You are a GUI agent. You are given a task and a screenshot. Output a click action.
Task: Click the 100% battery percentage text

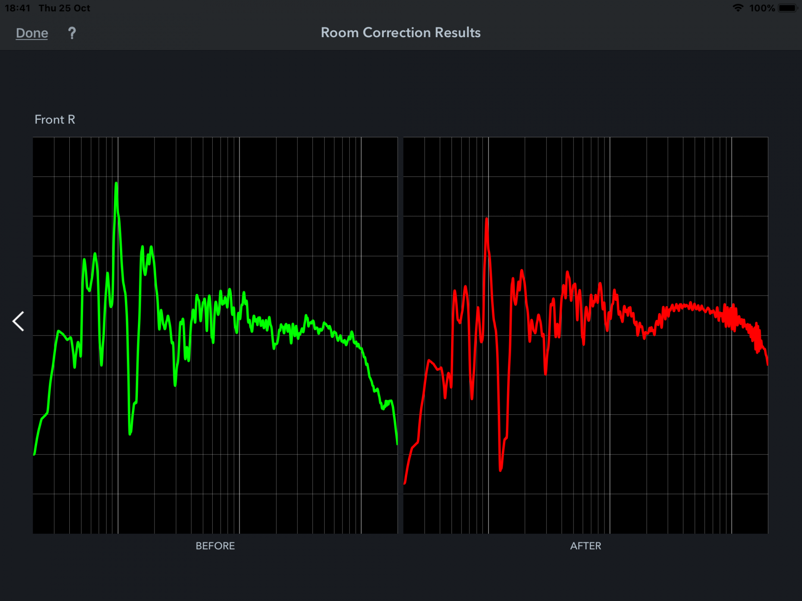click(761, 8)
